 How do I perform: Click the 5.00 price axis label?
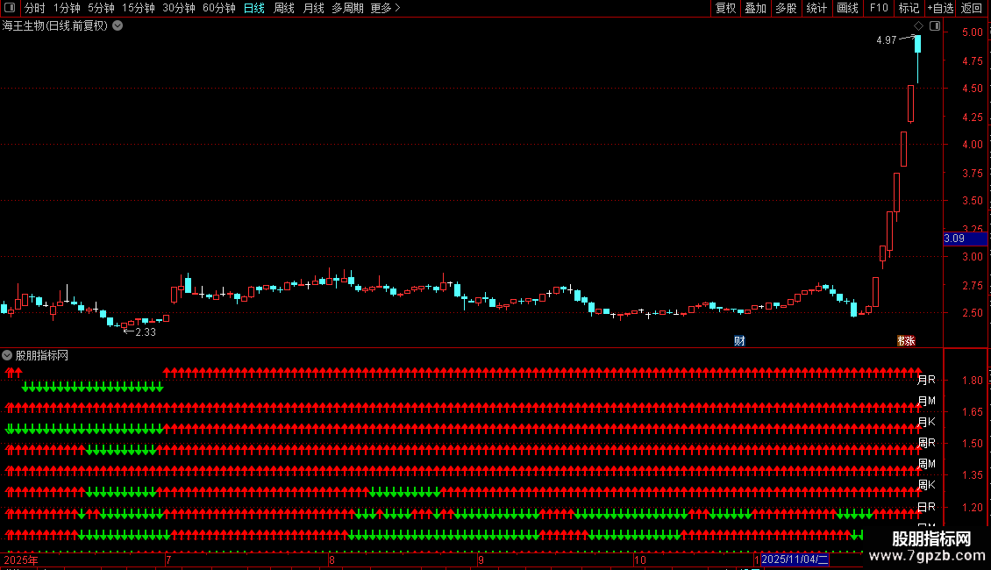click(972, 32)
